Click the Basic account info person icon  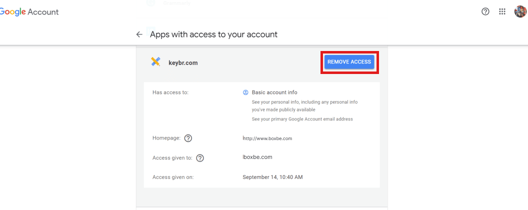(x=245, y=92)
